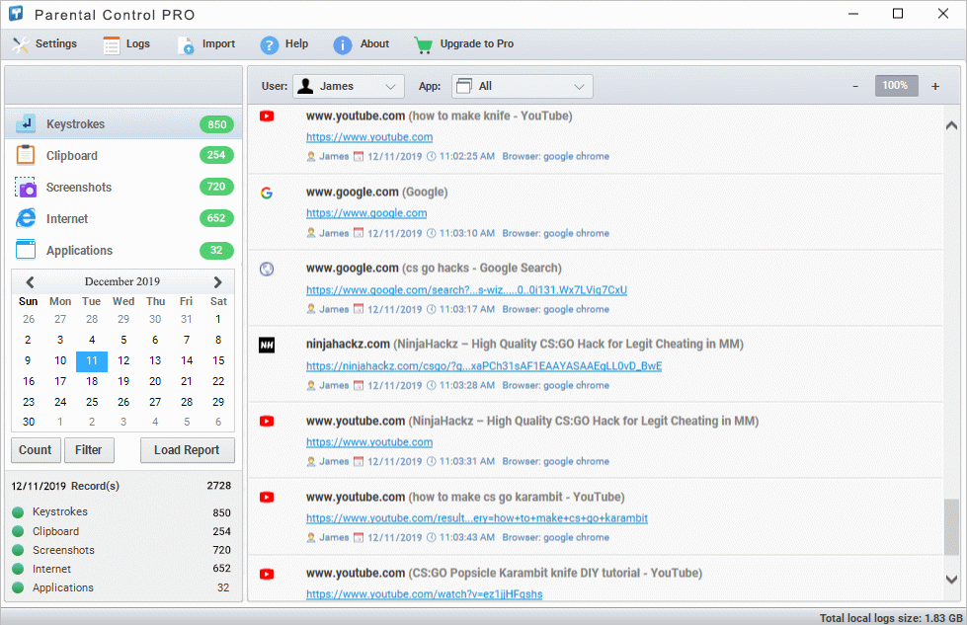The width and height of the screenshot is (967, 625).
Task: Click the About info icon
Action: [343, 44]
